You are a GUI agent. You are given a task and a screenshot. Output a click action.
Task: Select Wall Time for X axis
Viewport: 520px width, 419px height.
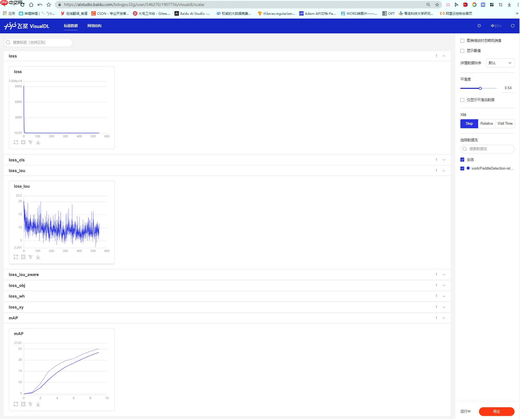click(x=505, y=124)
